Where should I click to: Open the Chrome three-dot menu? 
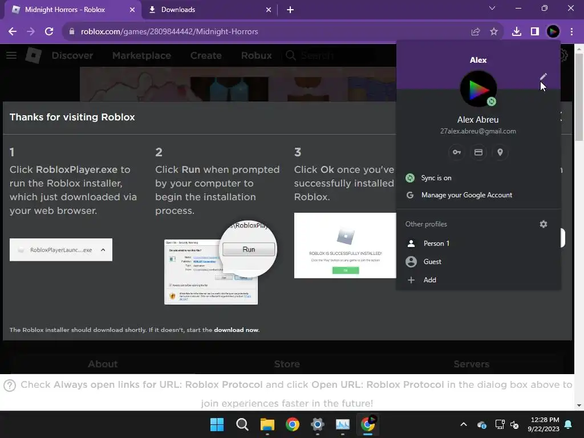click(571, 32)
